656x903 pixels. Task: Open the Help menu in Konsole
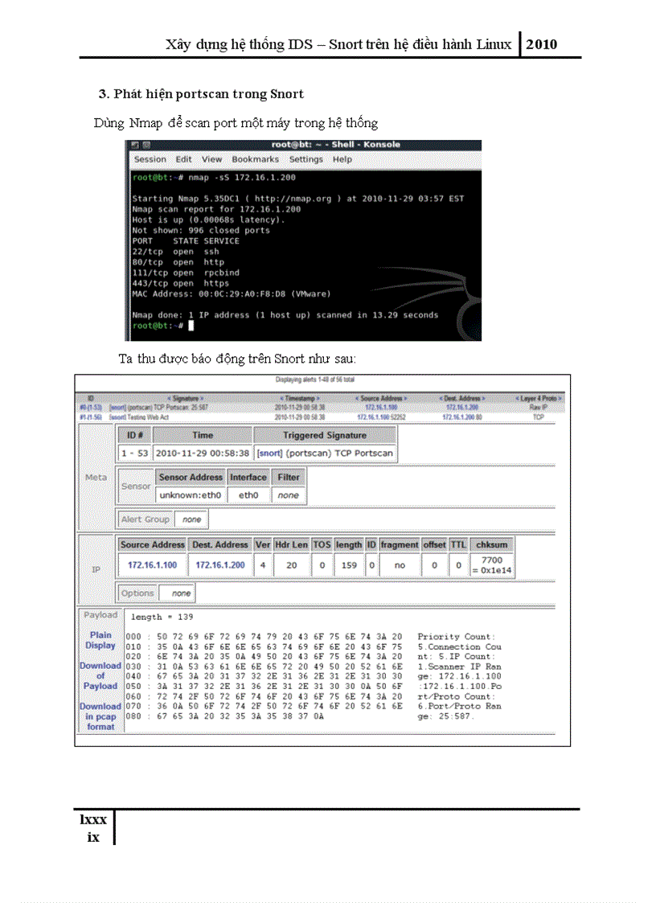pos(342,159)
